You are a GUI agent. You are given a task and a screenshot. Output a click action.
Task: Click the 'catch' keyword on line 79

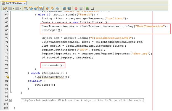[36, 73]
